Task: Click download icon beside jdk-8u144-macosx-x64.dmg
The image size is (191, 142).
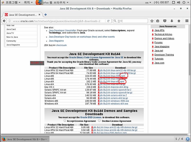Action: coord(99,87)
